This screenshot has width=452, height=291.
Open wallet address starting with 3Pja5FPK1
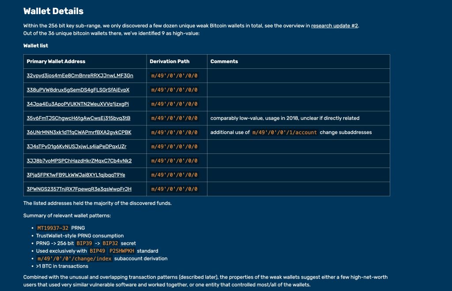coord(76,175)
